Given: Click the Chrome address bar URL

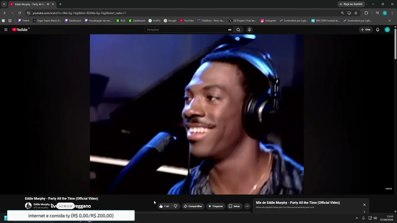Looking at the screenshot, I should pyautogui.click(x=79, y=13).
